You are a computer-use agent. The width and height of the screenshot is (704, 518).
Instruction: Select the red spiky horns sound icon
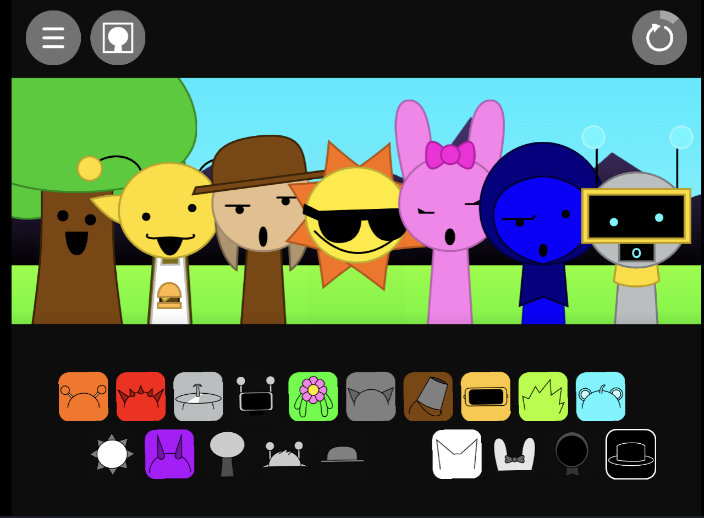click(141, 396)
